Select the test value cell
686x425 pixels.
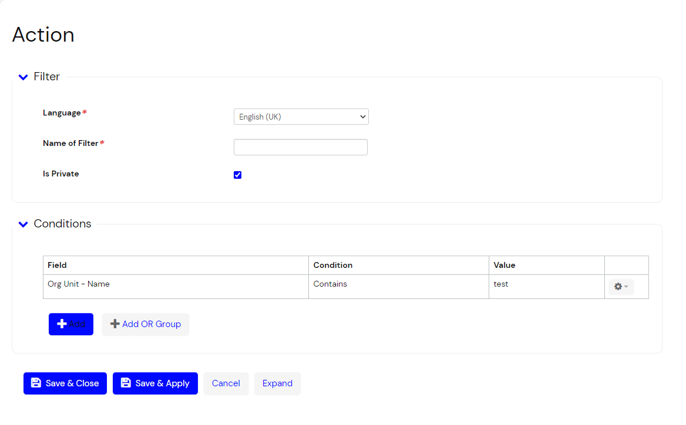(501, 284)
